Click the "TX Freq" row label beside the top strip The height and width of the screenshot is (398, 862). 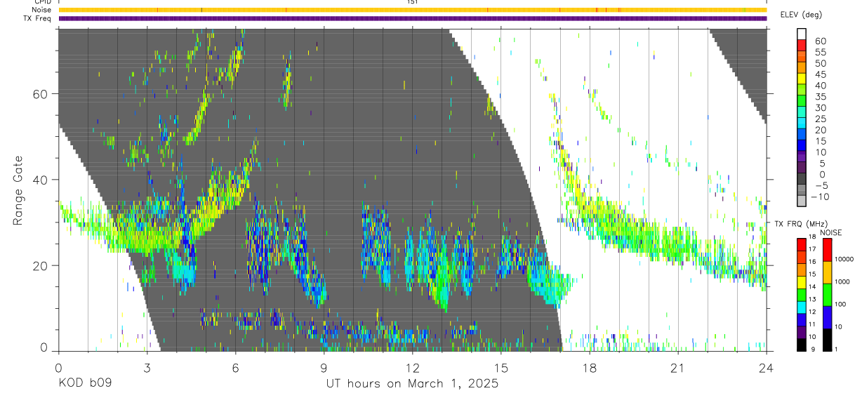38,18
